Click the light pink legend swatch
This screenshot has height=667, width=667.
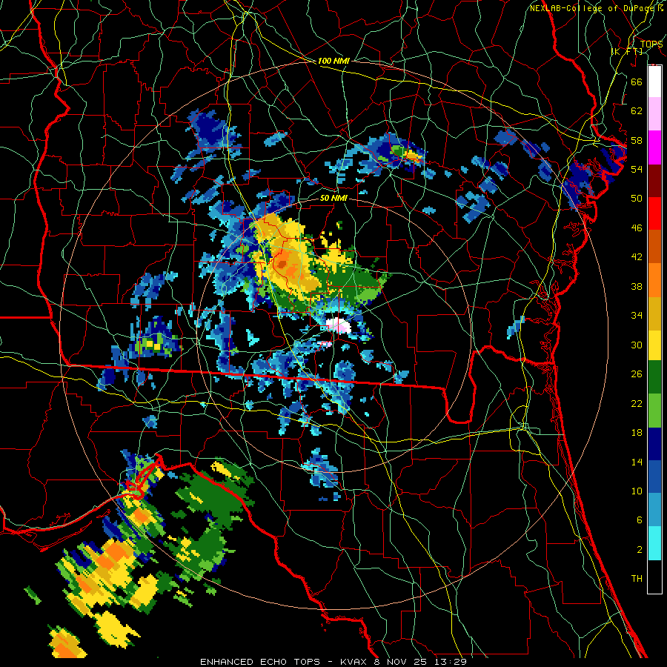654,114
